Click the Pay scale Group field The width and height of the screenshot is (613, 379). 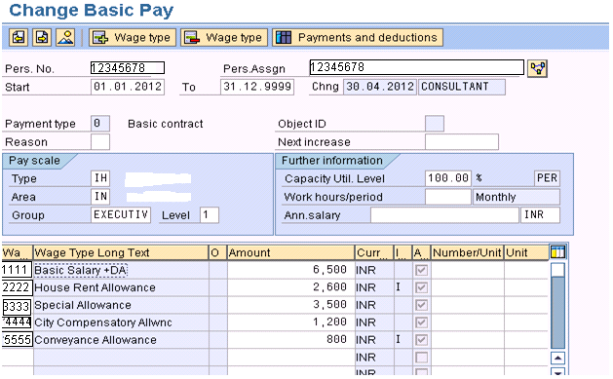pyautogui.click(x=121, y=214)
